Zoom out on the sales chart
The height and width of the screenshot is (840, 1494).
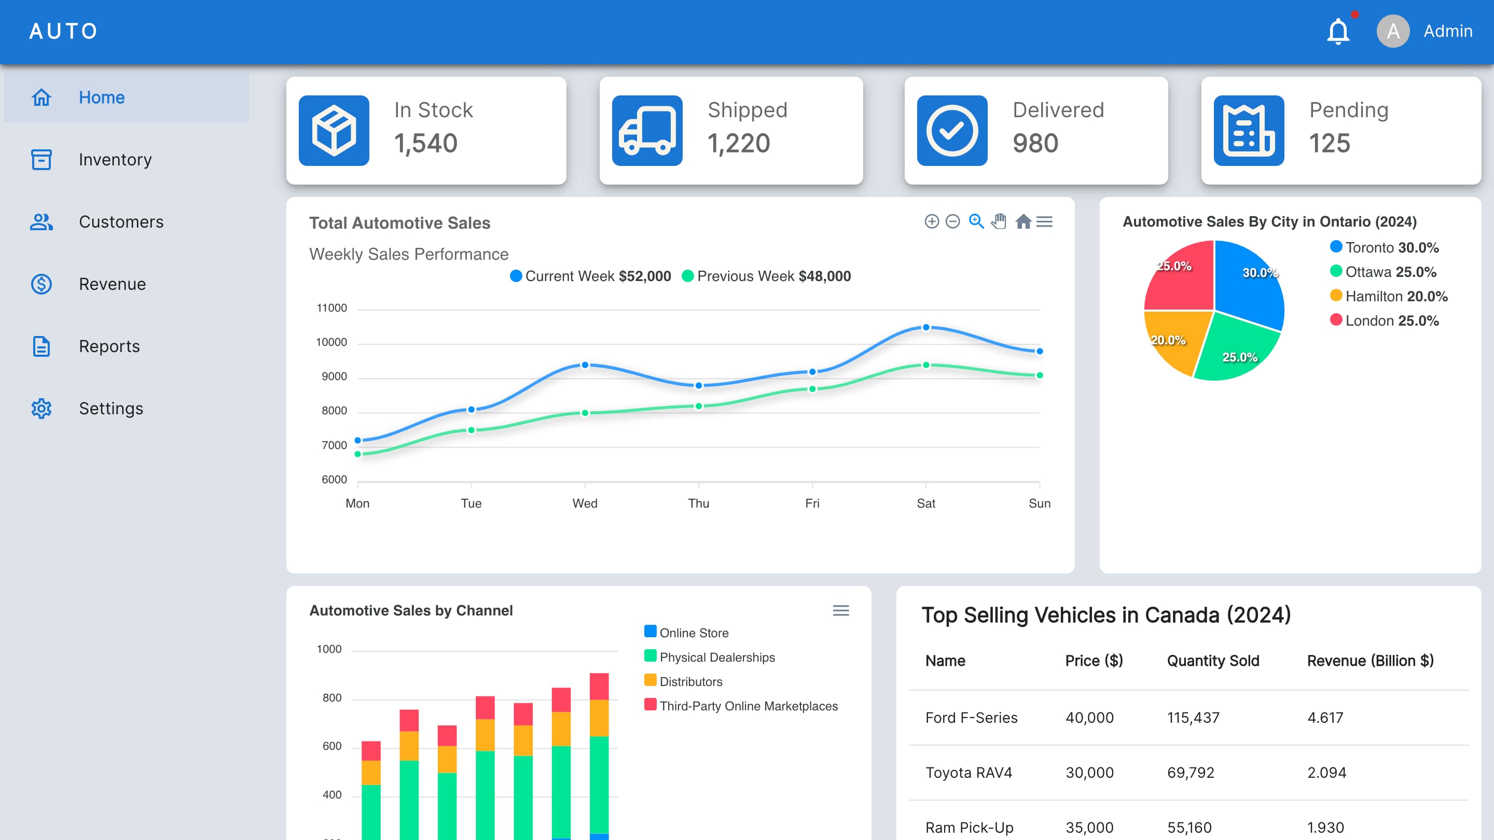point(953,221)
